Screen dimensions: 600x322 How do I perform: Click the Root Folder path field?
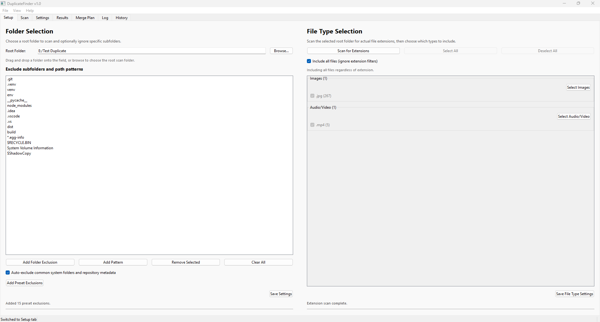(x=151, y=51)
